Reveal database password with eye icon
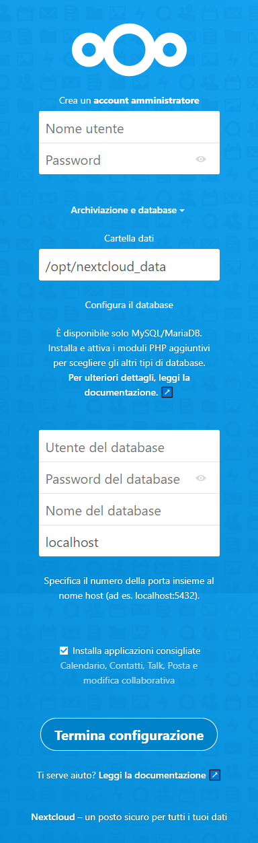 point(201,478)
